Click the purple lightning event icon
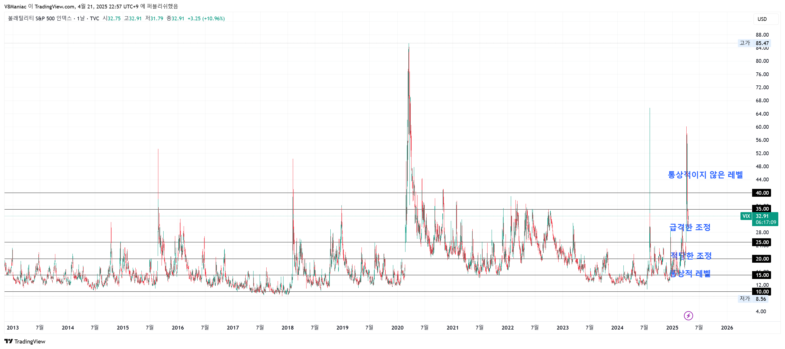Image resolution: width=785 pixels, height=349 pixels. [688, 316]
